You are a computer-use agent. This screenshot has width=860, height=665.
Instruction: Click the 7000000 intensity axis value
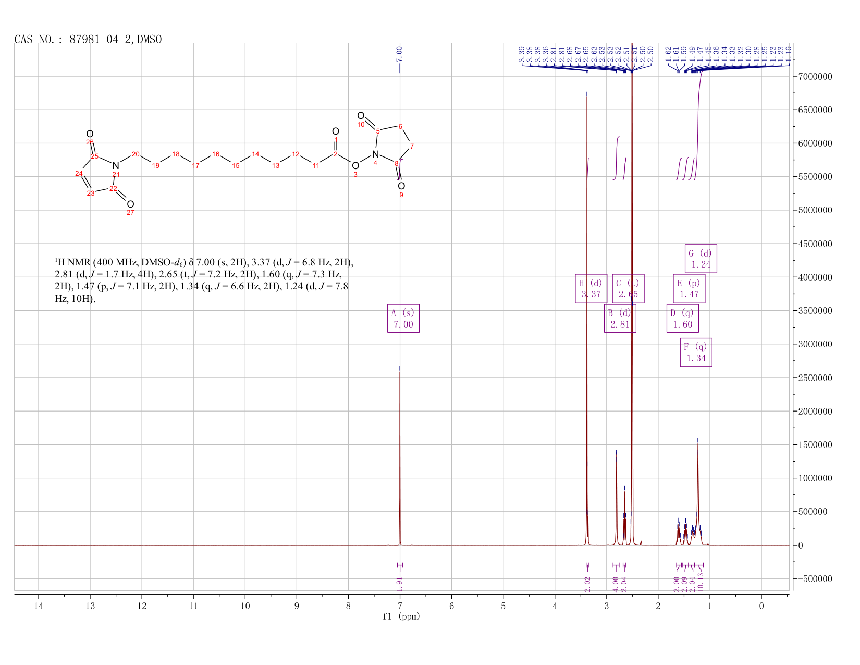pyautogui.click(x=815, y=77)
